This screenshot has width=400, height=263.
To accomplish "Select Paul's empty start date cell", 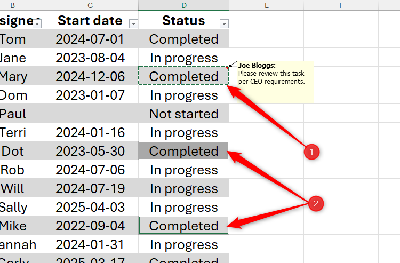I will pos(90,114).
